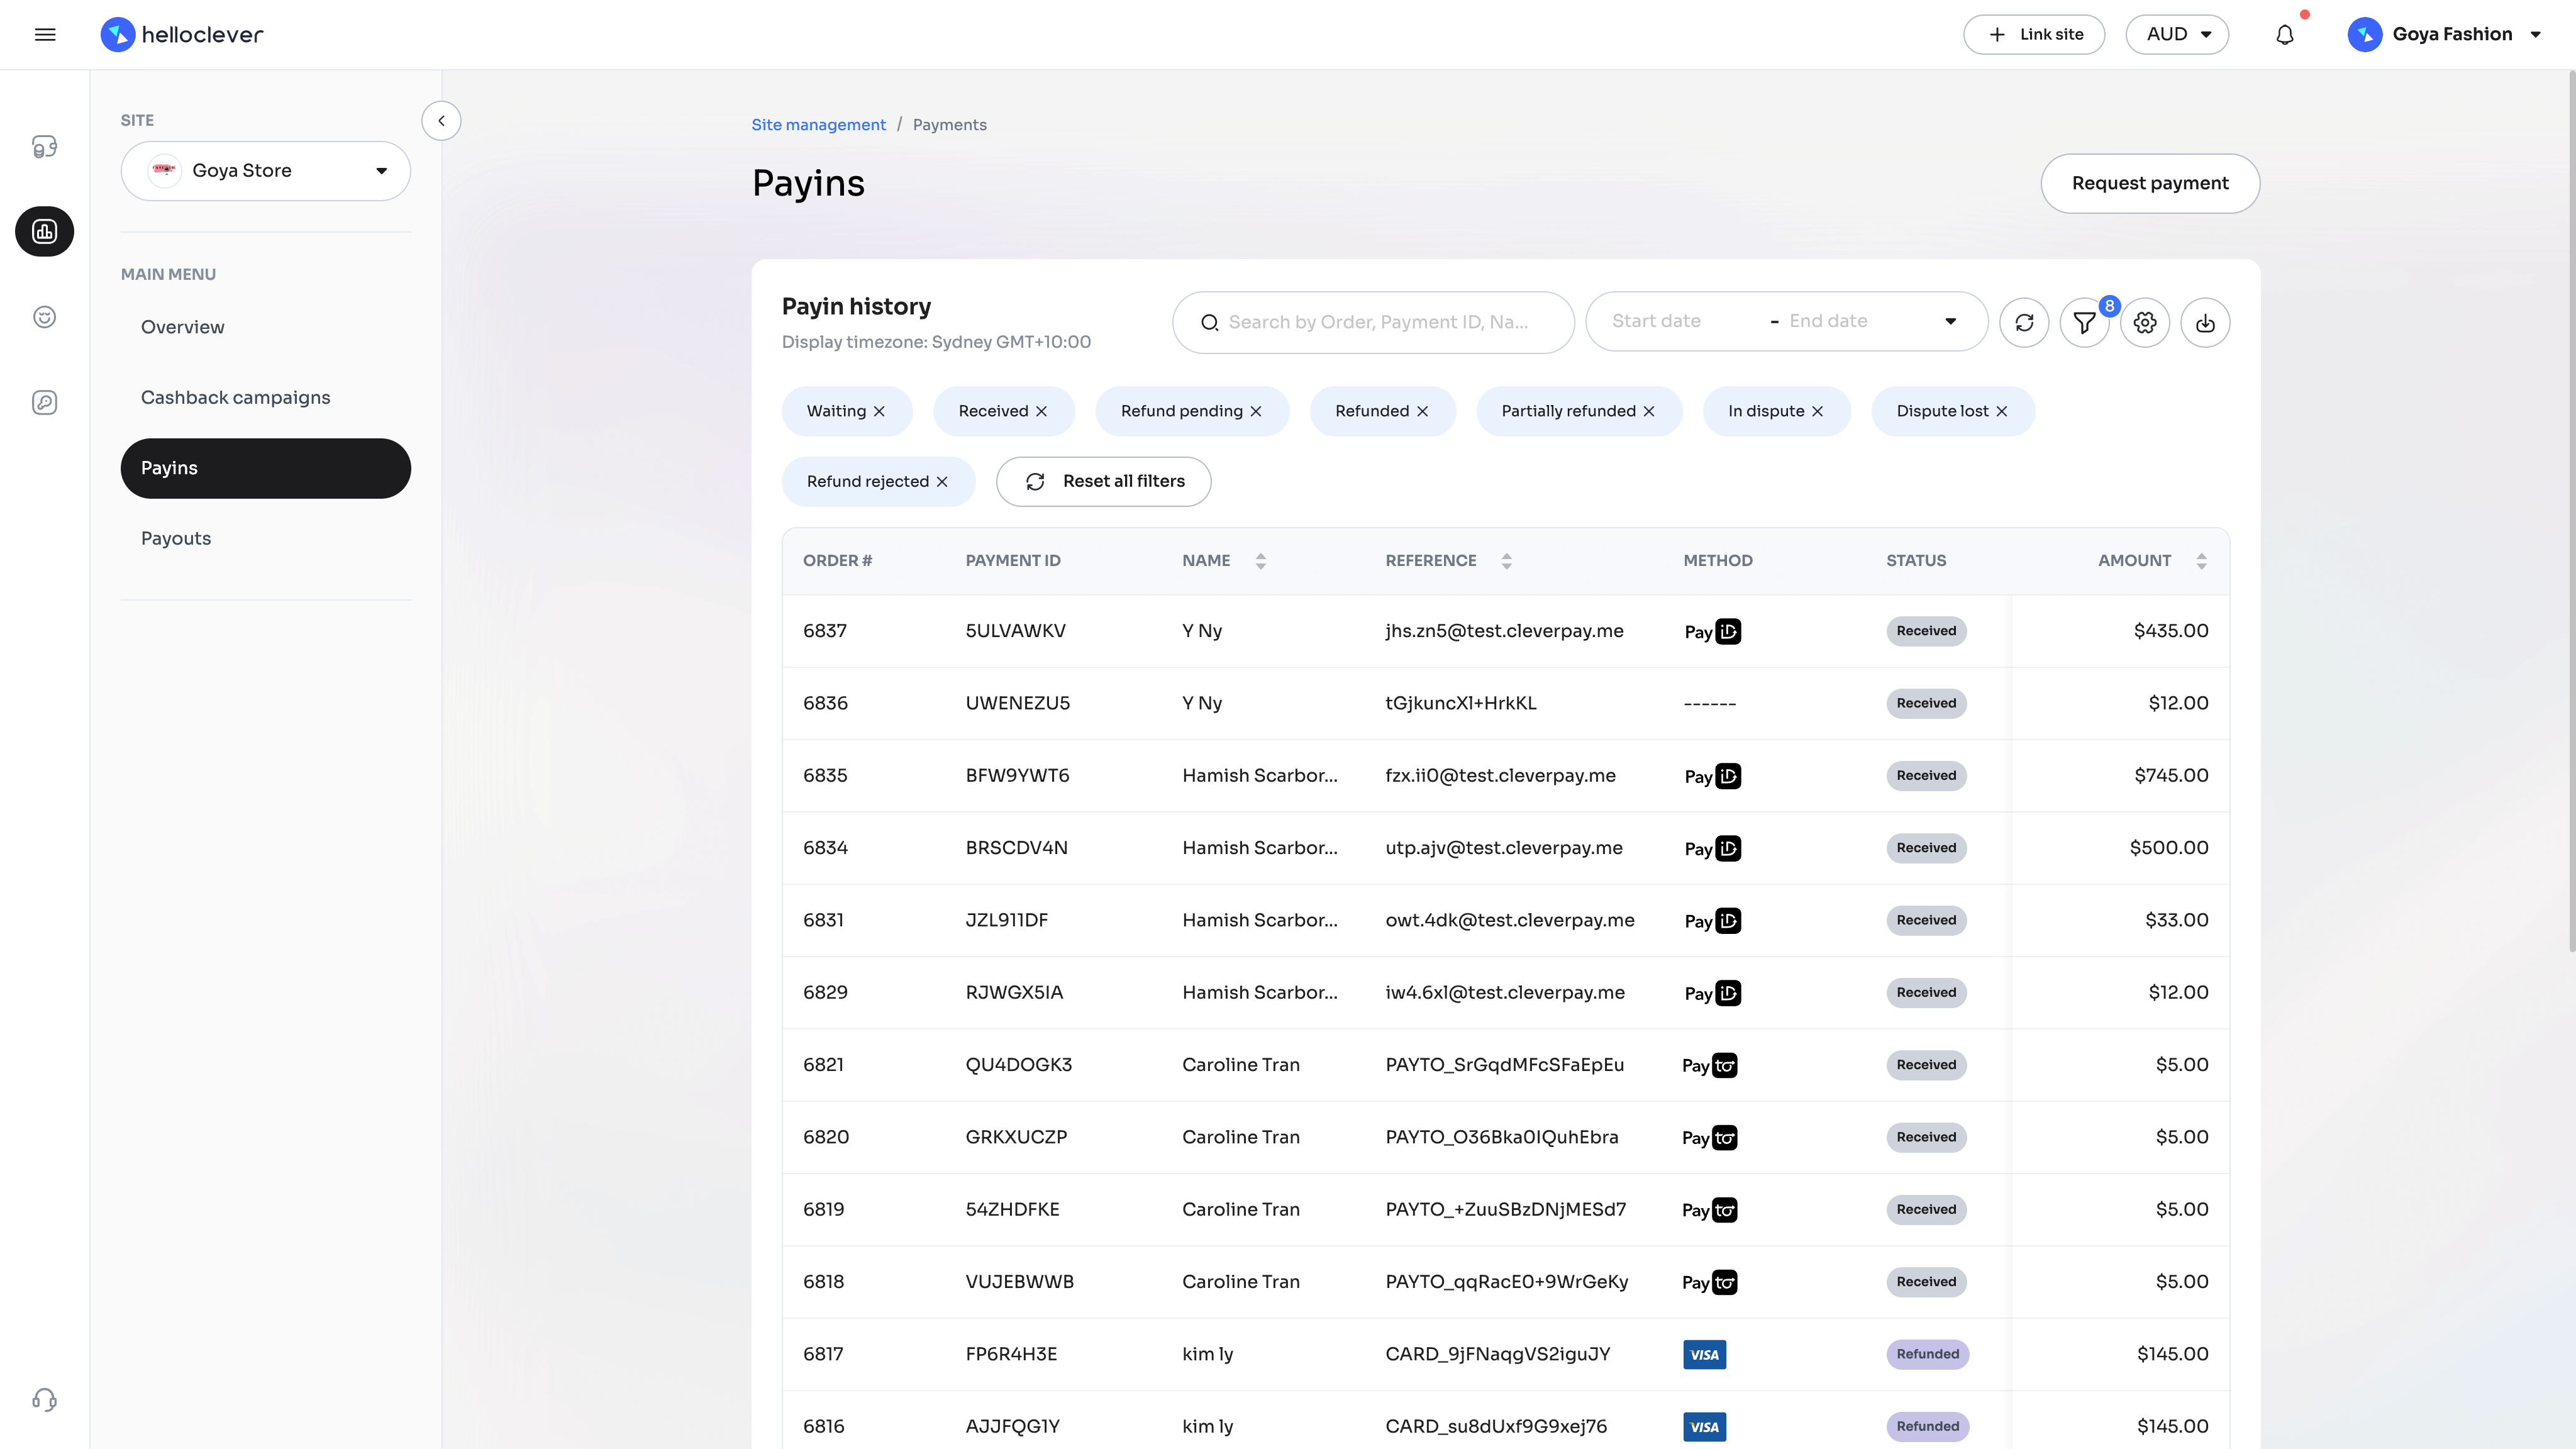2576x1449 pixels.
Task: Remove the Received filter chip
Action: click(1041, 412)
